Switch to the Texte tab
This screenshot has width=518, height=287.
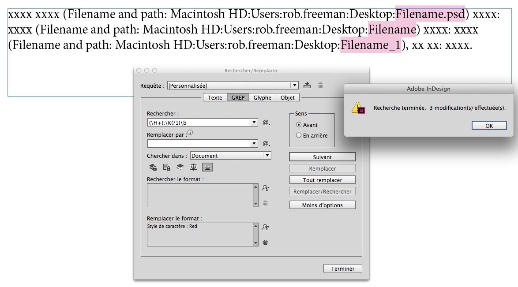click(215, 97)
